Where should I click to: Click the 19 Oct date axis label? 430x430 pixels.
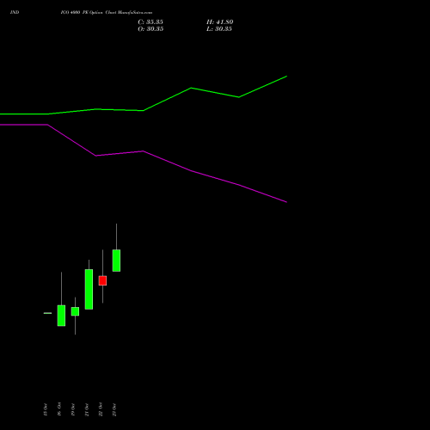point(73,409)
